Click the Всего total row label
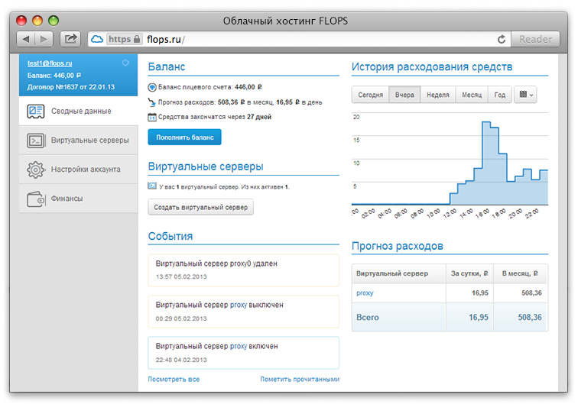The height and width of the screenshot is (404, 578). pos(368,317)
